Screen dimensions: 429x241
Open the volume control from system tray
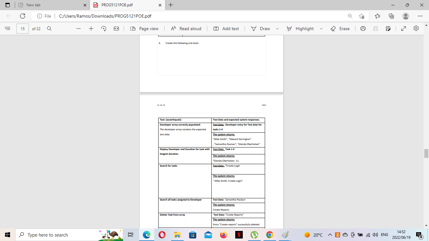tap(375, 234)
